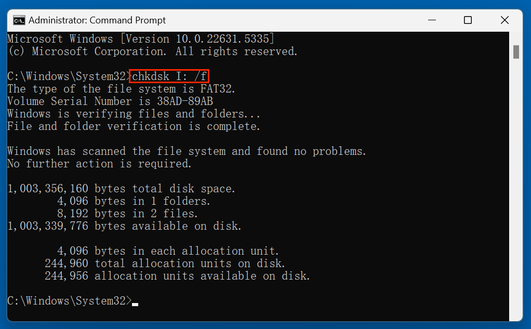Click the scrollbar thumb on the right edge
This screenshot has width=531, height=329.
517,52
